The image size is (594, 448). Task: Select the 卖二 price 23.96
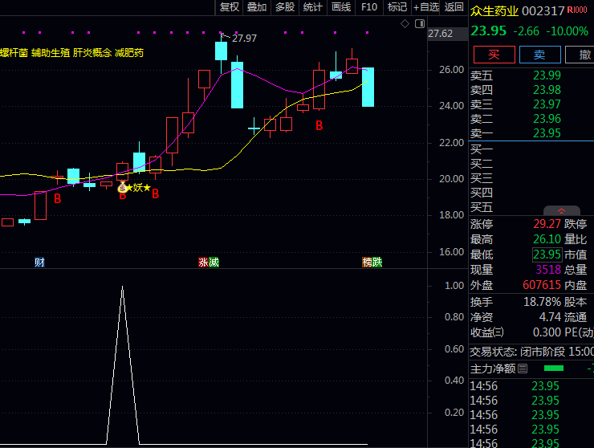[547, 119]
